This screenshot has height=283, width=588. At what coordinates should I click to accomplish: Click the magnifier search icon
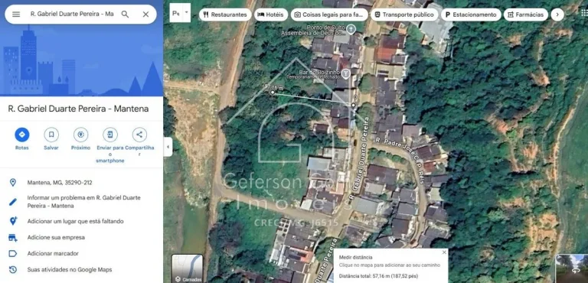click(x=126, y=15)
